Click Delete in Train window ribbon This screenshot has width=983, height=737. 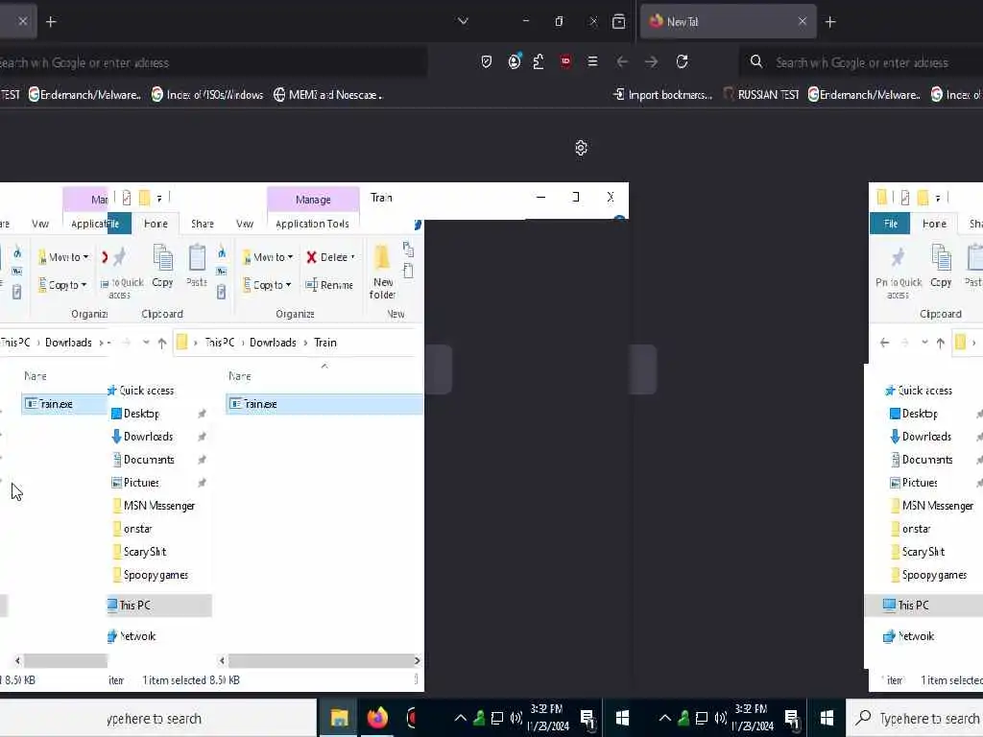[x=330, y=257]
